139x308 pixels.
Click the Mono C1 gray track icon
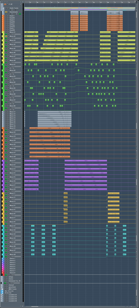[3, 112]
